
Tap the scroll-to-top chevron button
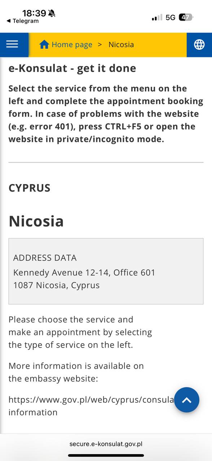[x=186, y=400]
